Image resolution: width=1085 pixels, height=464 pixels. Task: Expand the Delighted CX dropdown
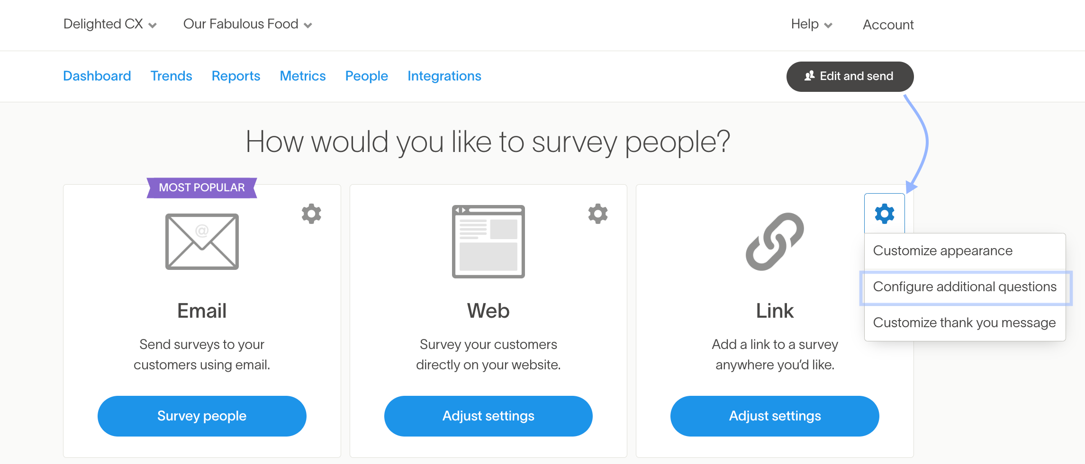(110, 24)
